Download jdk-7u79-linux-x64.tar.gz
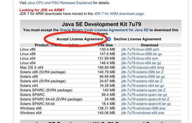This screenshot has height=123, width=192. pyautogui.click(x=141, y=63)
